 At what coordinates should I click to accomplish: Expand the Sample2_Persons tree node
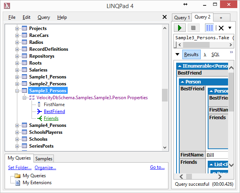(x=17, y=84)
